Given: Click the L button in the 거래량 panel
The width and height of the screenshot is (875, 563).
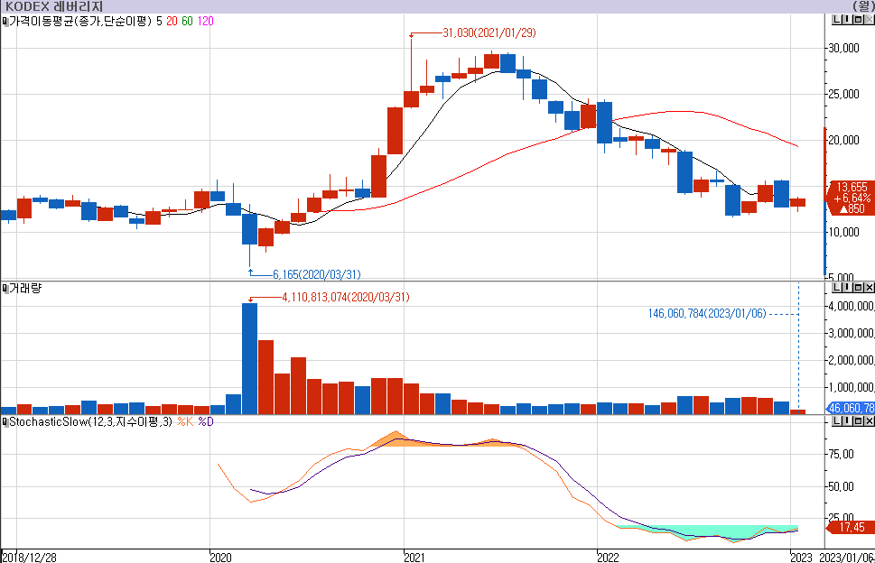Looking at the screenshot, I should (x=836, y=288).
